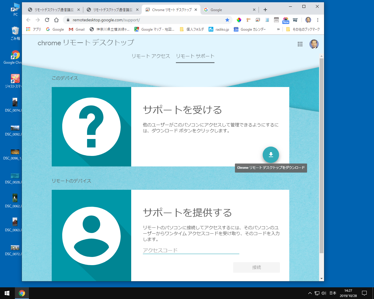Go forward to next page
The image size is (374, 299).
[x=38, y=20]
